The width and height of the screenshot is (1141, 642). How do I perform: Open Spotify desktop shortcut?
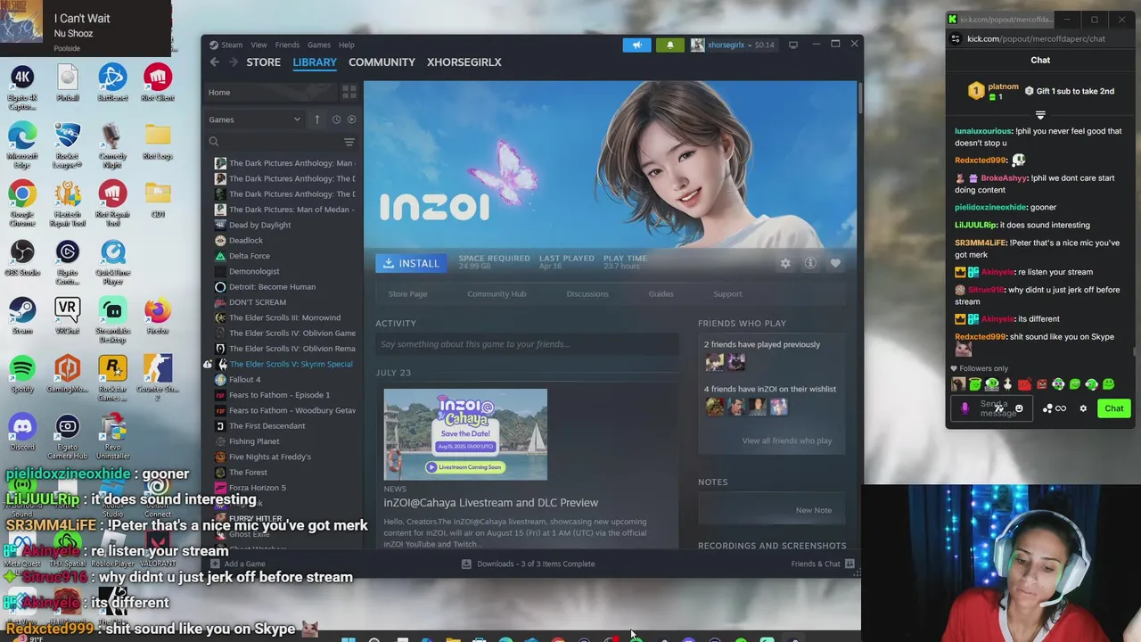click(22, 374)
